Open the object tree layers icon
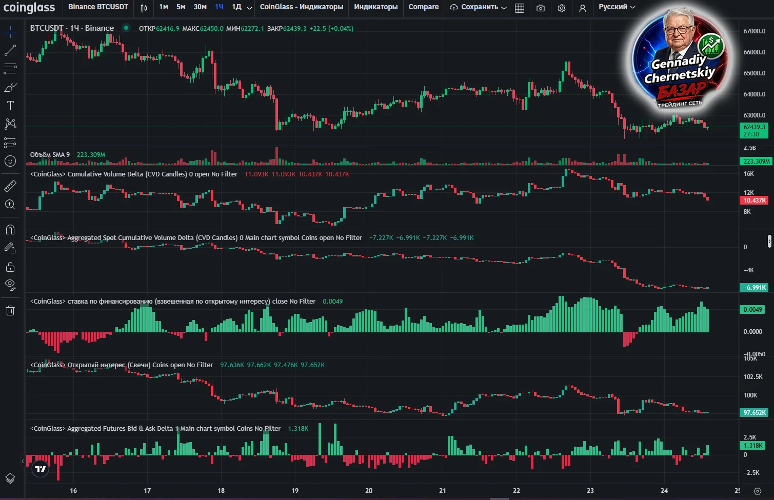Image resolution: width=774 pixels, height=500 pixels. click(10, 478)
